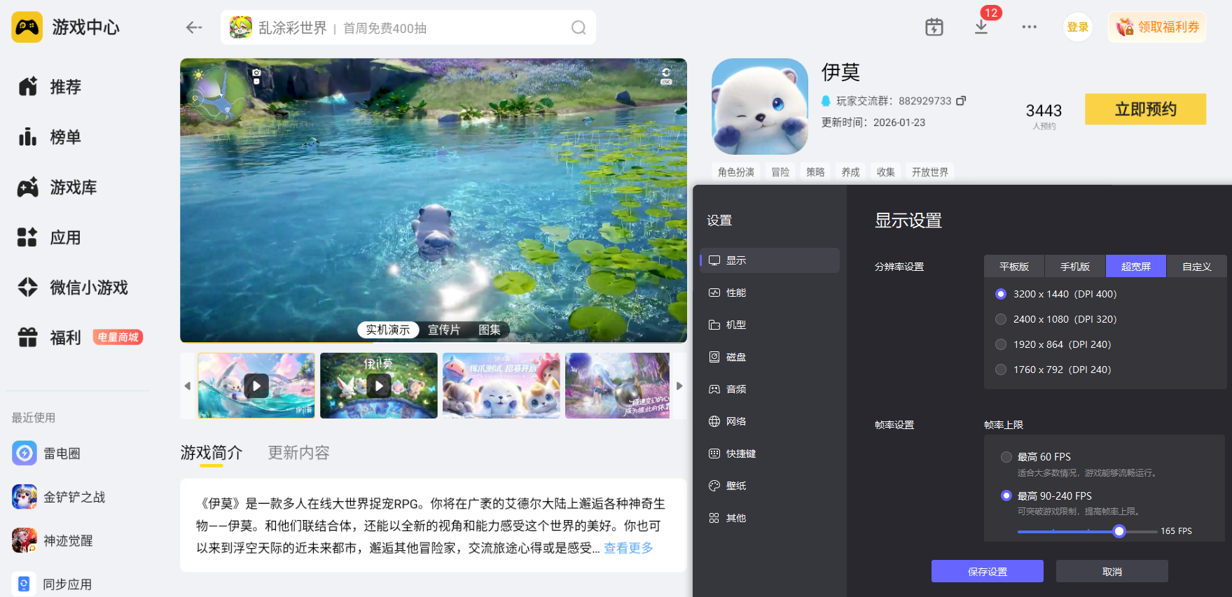Select 网络 settings category

click(x=770, y=421)
